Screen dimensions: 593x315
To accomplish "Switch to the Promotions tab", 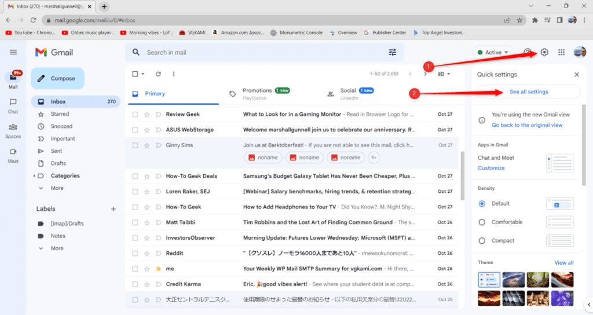I will coord(266,93).
